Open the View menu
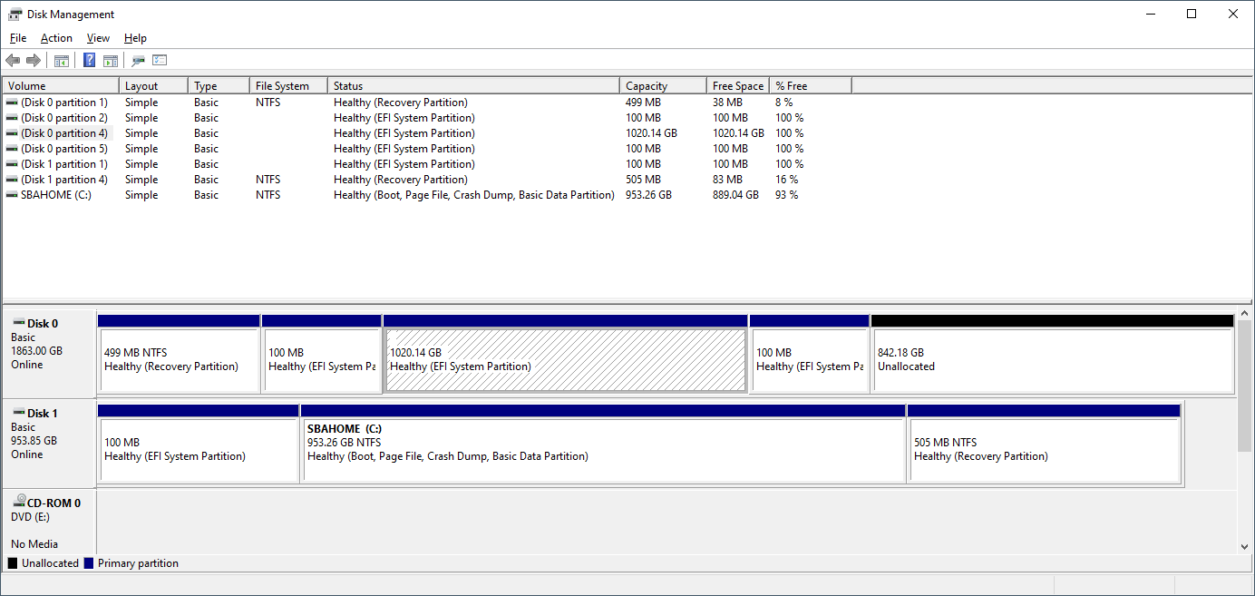The image size is (1255, 596). pos(98,38)
